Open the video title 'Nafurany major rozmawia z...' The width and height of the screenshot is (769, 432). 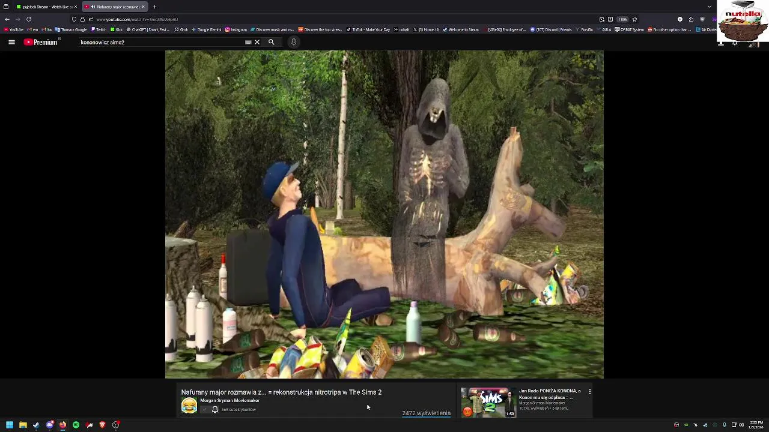[281, 392]
